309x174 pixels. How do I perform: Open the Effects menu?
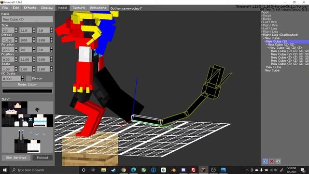point(30,8)
